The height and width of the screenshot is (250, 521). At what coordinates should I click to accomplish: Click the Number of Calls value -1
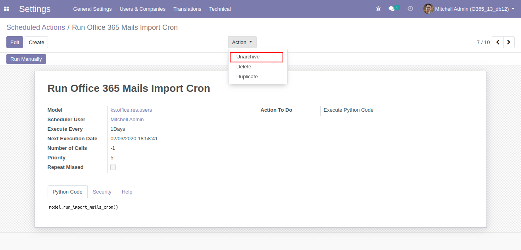pyautogui.click(x=113, y=148)
